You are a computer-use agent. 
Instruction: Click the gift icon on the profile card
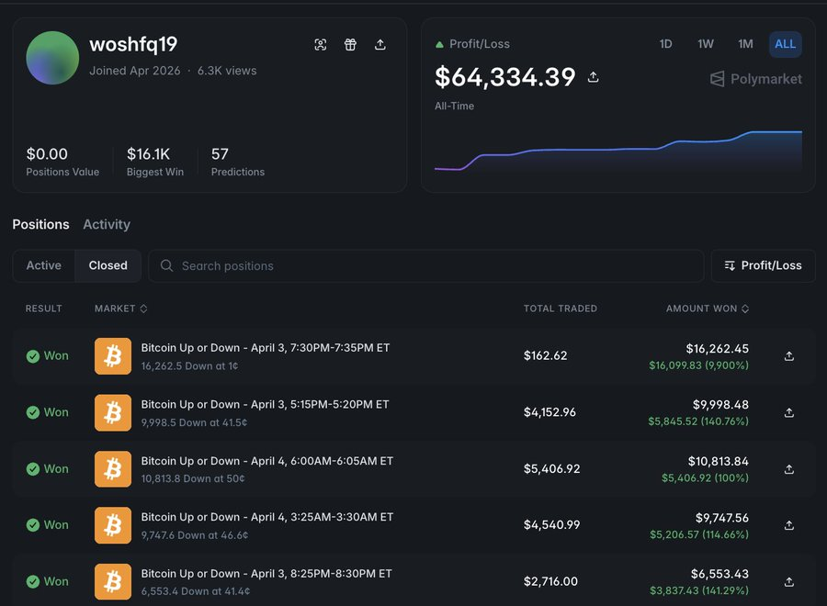[350, 44]
